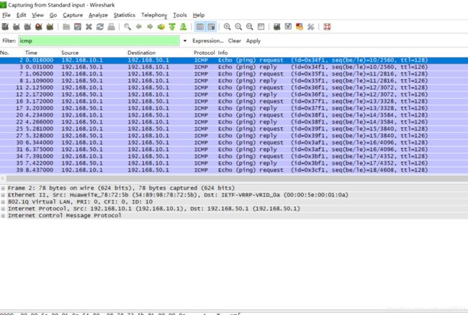
Task: Click the packet list horizontal scrollbar
Action: (238, 178)
